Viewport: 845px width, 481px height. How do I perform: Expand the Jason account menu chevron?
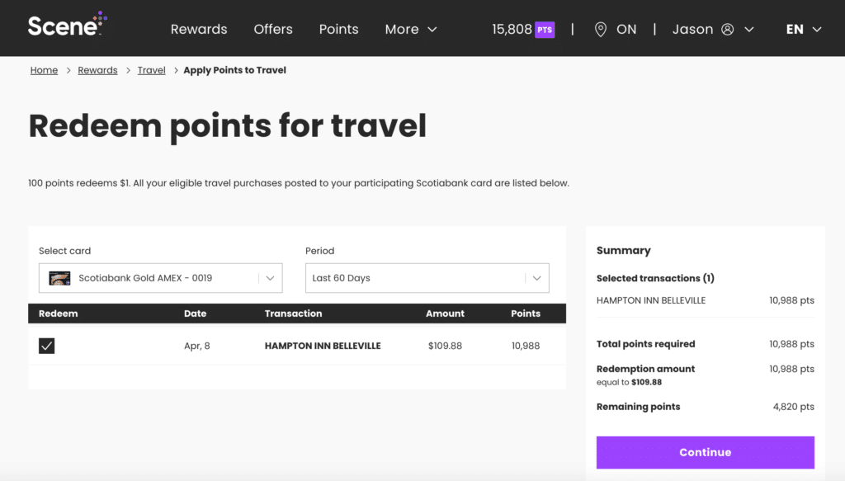coord(749,30)
